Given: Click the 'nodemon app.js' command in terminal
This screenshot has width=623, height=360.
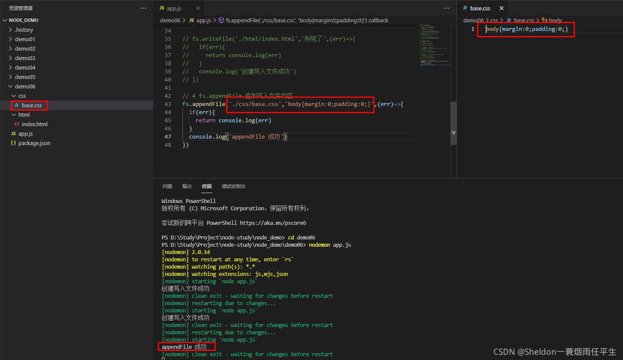Looking at the screenshot, I should pos(330,245).
